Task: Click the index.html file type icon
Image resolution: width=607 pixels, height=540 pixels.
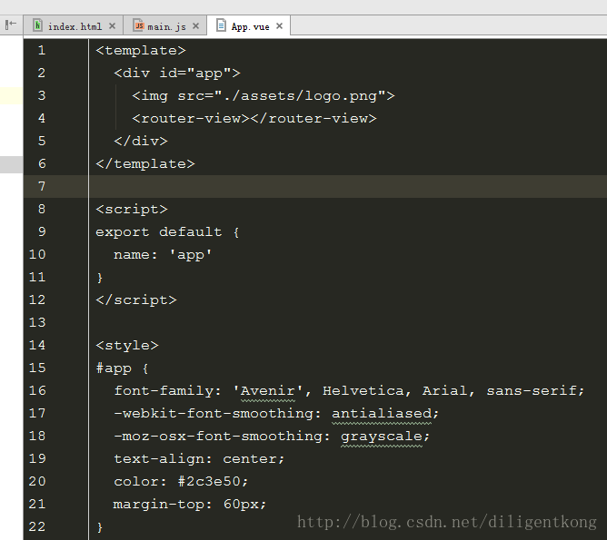Action: point(37,25)
